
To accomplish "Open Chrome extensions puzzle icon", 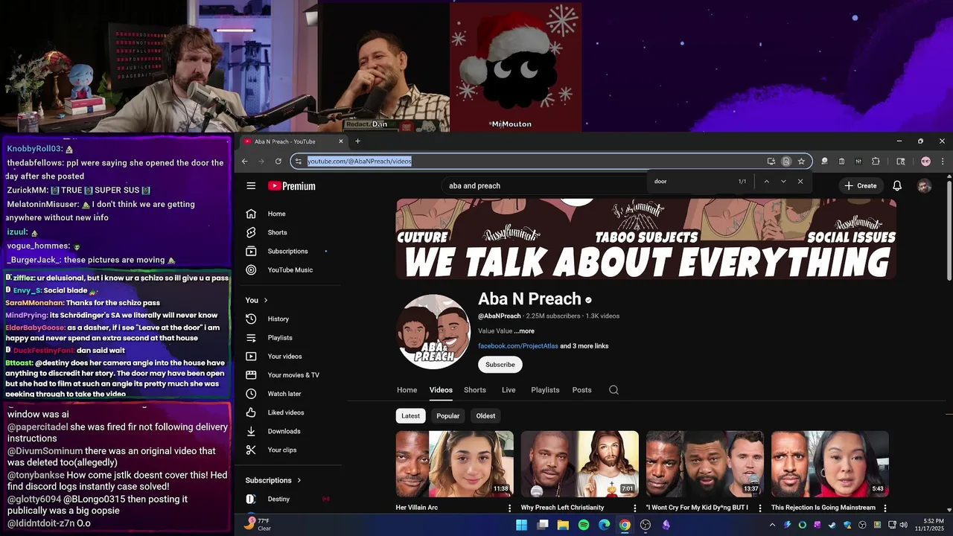I will pos(876,162).
